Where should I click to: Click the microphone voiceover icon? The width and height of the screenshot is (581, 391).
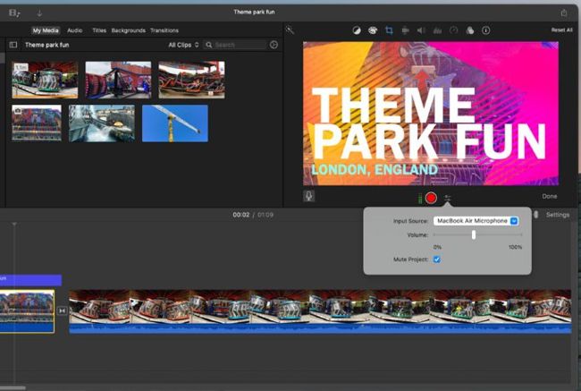point(309,196)
